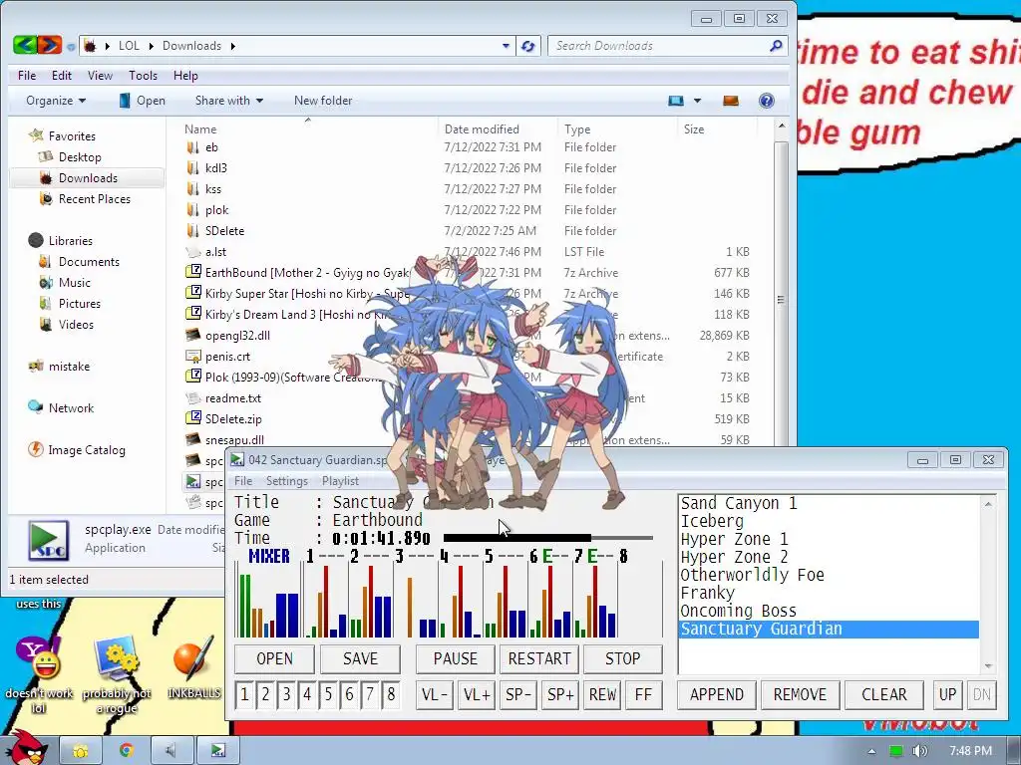Toggle the preview pane icon in Explorer

coord(731,101)
